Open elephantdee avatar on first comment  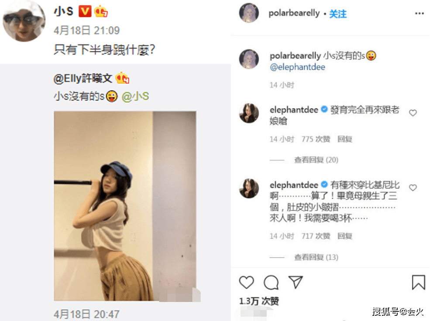249,113
